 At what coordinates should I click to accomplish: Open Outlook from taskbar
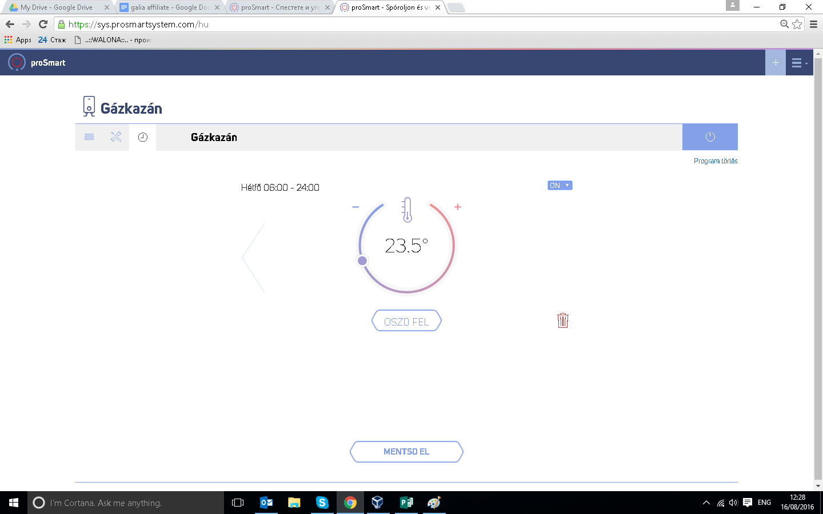click(x=266, y=503)
